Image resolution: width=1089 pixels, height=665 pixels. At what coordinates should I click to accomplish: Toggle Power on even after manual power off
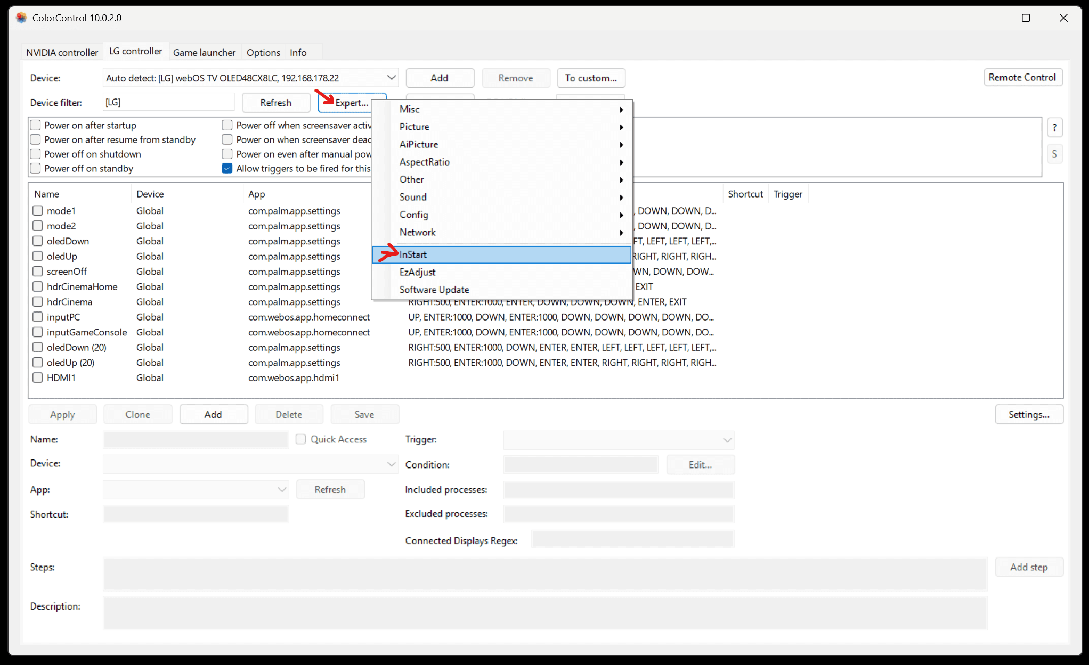tap(227, 154)
